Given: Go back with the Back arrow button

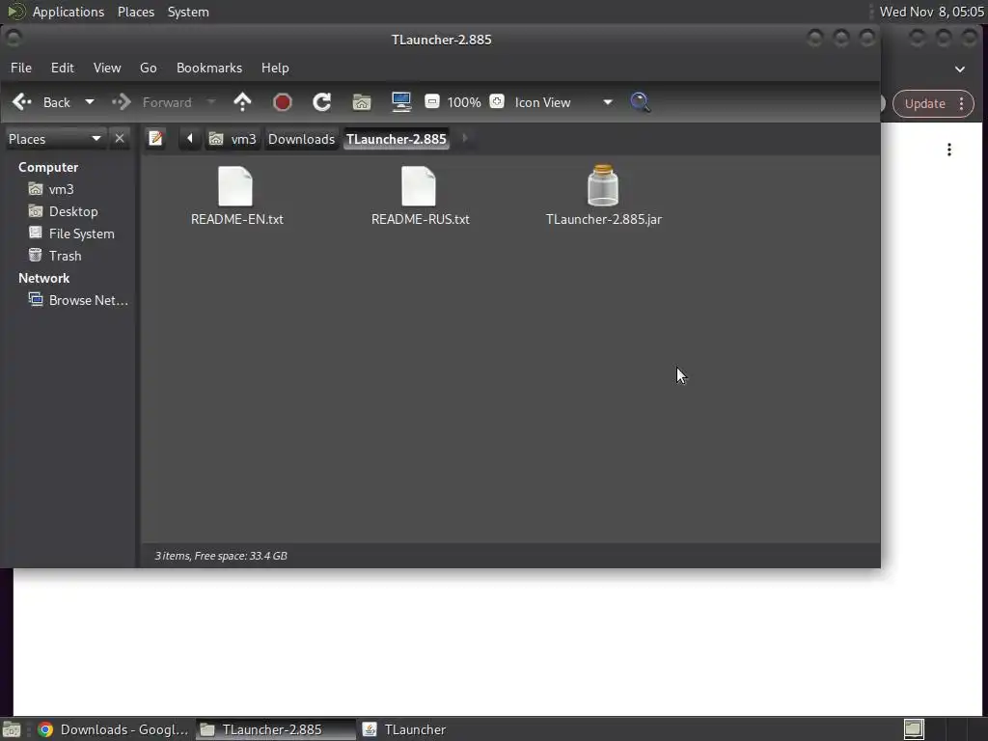Looking at the screenshot, I should coord(41,102).
